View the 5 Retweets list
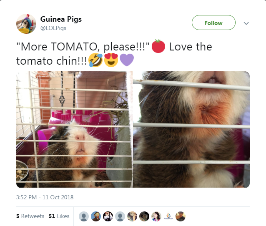This screenshot has width=266, height=226. [x=30, y=216]
